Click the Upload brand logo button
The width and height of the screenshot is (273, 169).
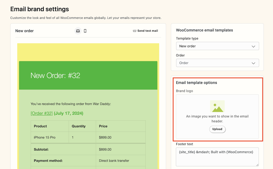(217, 129)
